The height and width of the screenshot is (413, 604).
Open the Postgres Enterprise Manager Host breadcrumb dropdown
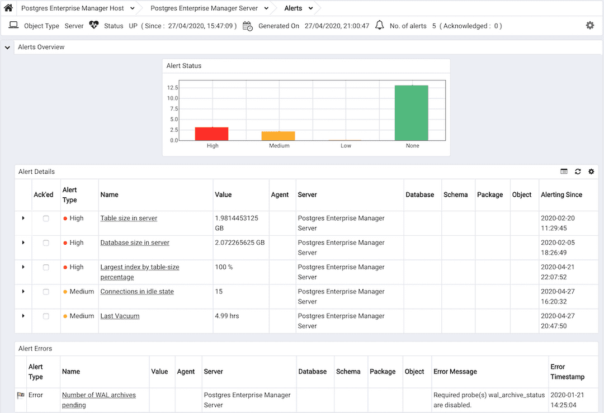click(132, 8)
